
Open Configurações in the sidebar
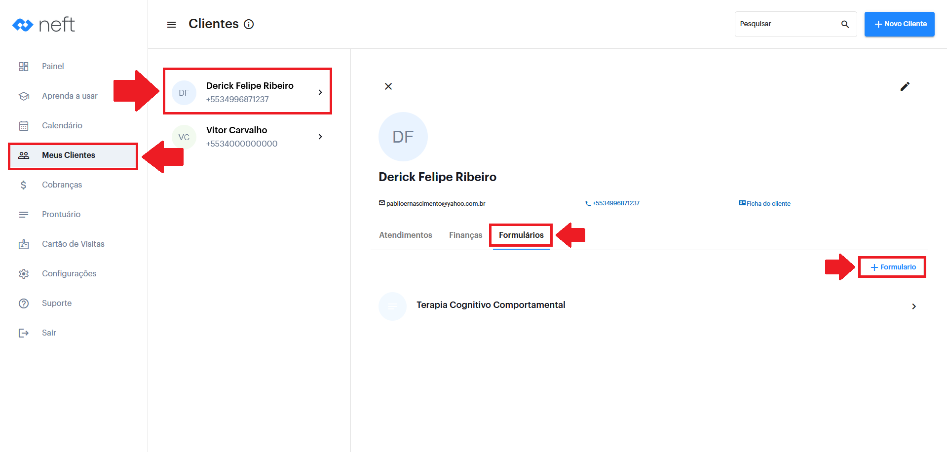[x=69, y=273]
